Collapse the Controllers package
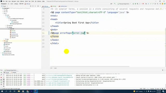The height and width of the screenshot is (93, 166). coord(9,20)
